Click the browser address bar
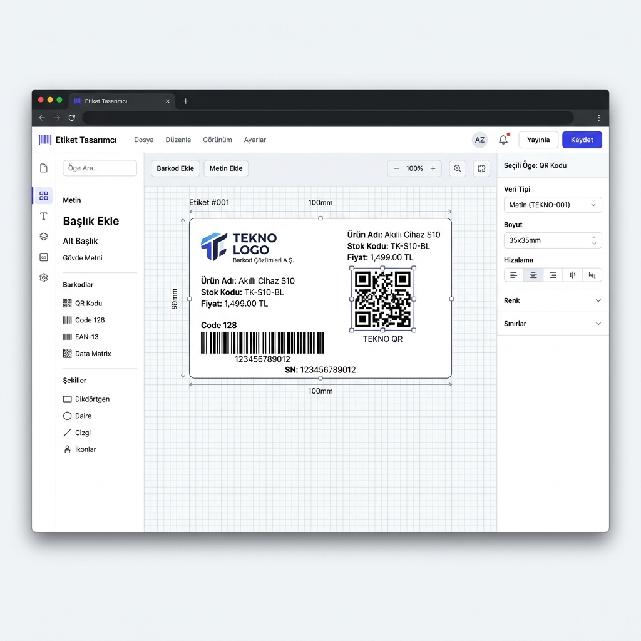The height and width of the screenshot is (641, 641). click(x=328, y=118)
